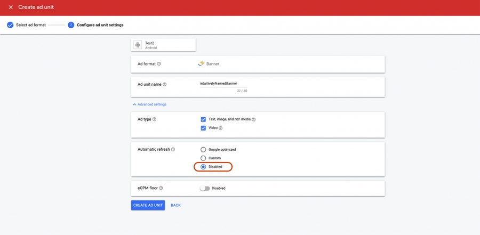This screenshot has height=235, width=480.
Task: Select Google optimized refresh option
Action: pos(203,150)
